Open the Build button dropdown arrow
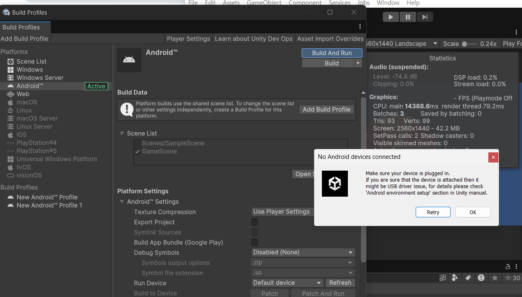Screen dimensions: 522x297 [358, 63]
